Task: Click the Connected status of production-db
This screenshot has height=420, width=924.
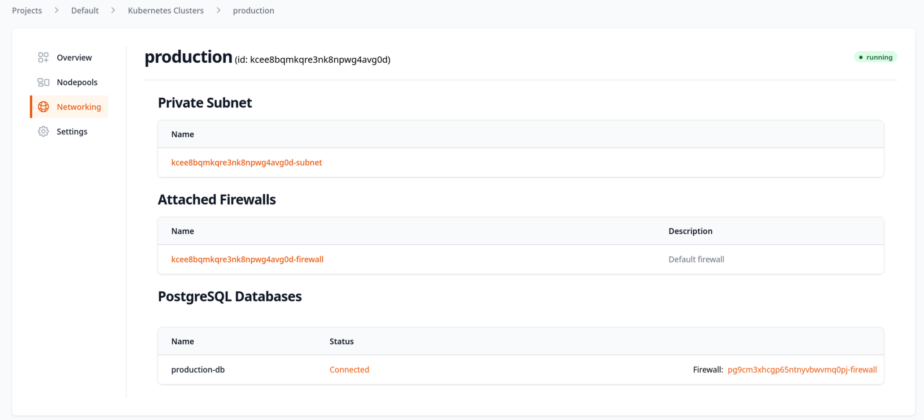Action: [349, 369]
